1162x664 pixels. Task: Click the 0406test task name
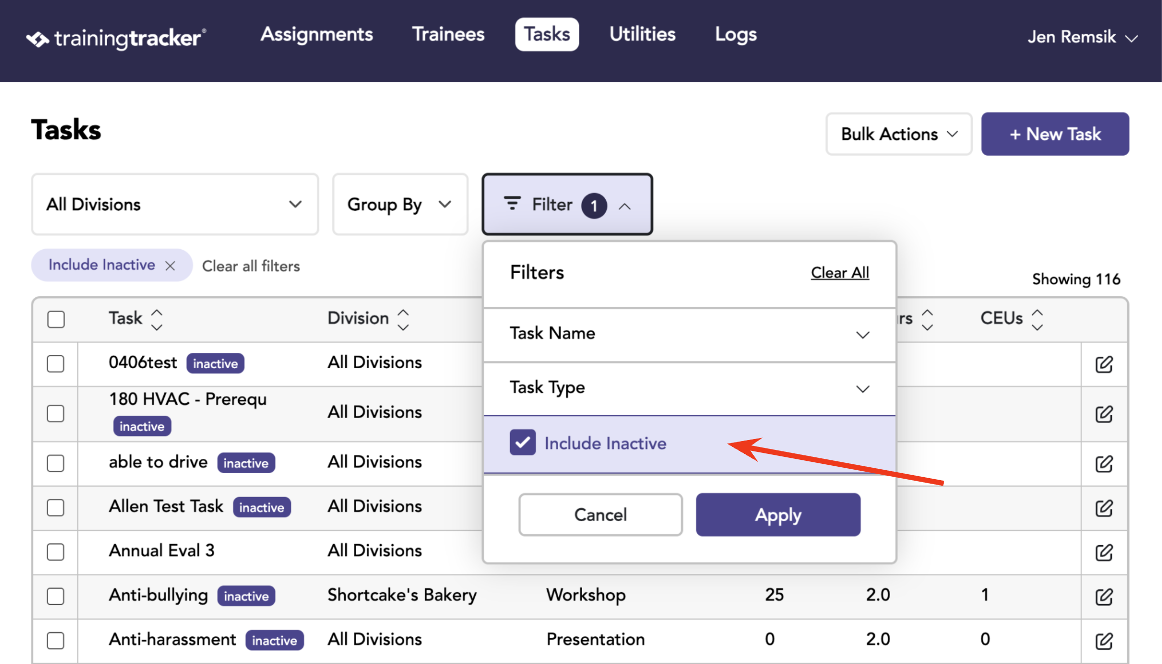(143, 362)
